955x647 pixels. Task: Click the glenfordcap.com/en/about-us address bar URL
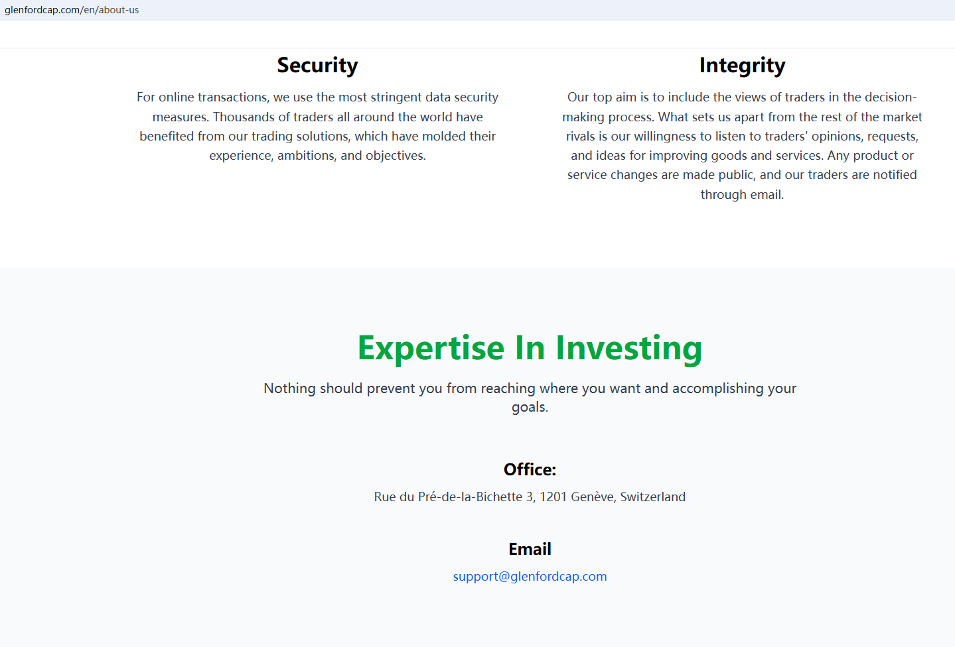click(x=72, y=10)
